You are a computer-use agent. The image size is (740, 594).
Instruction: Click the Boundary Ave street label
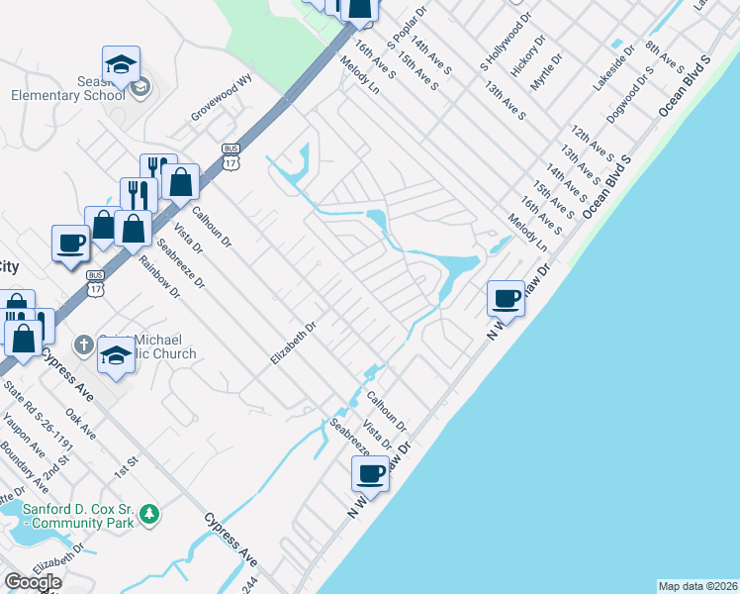pos(25,467)
